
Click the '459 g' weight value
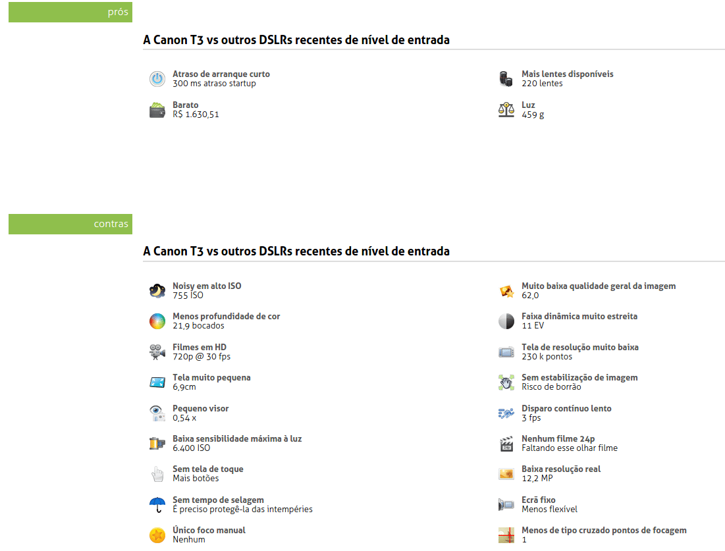(533, 115)
